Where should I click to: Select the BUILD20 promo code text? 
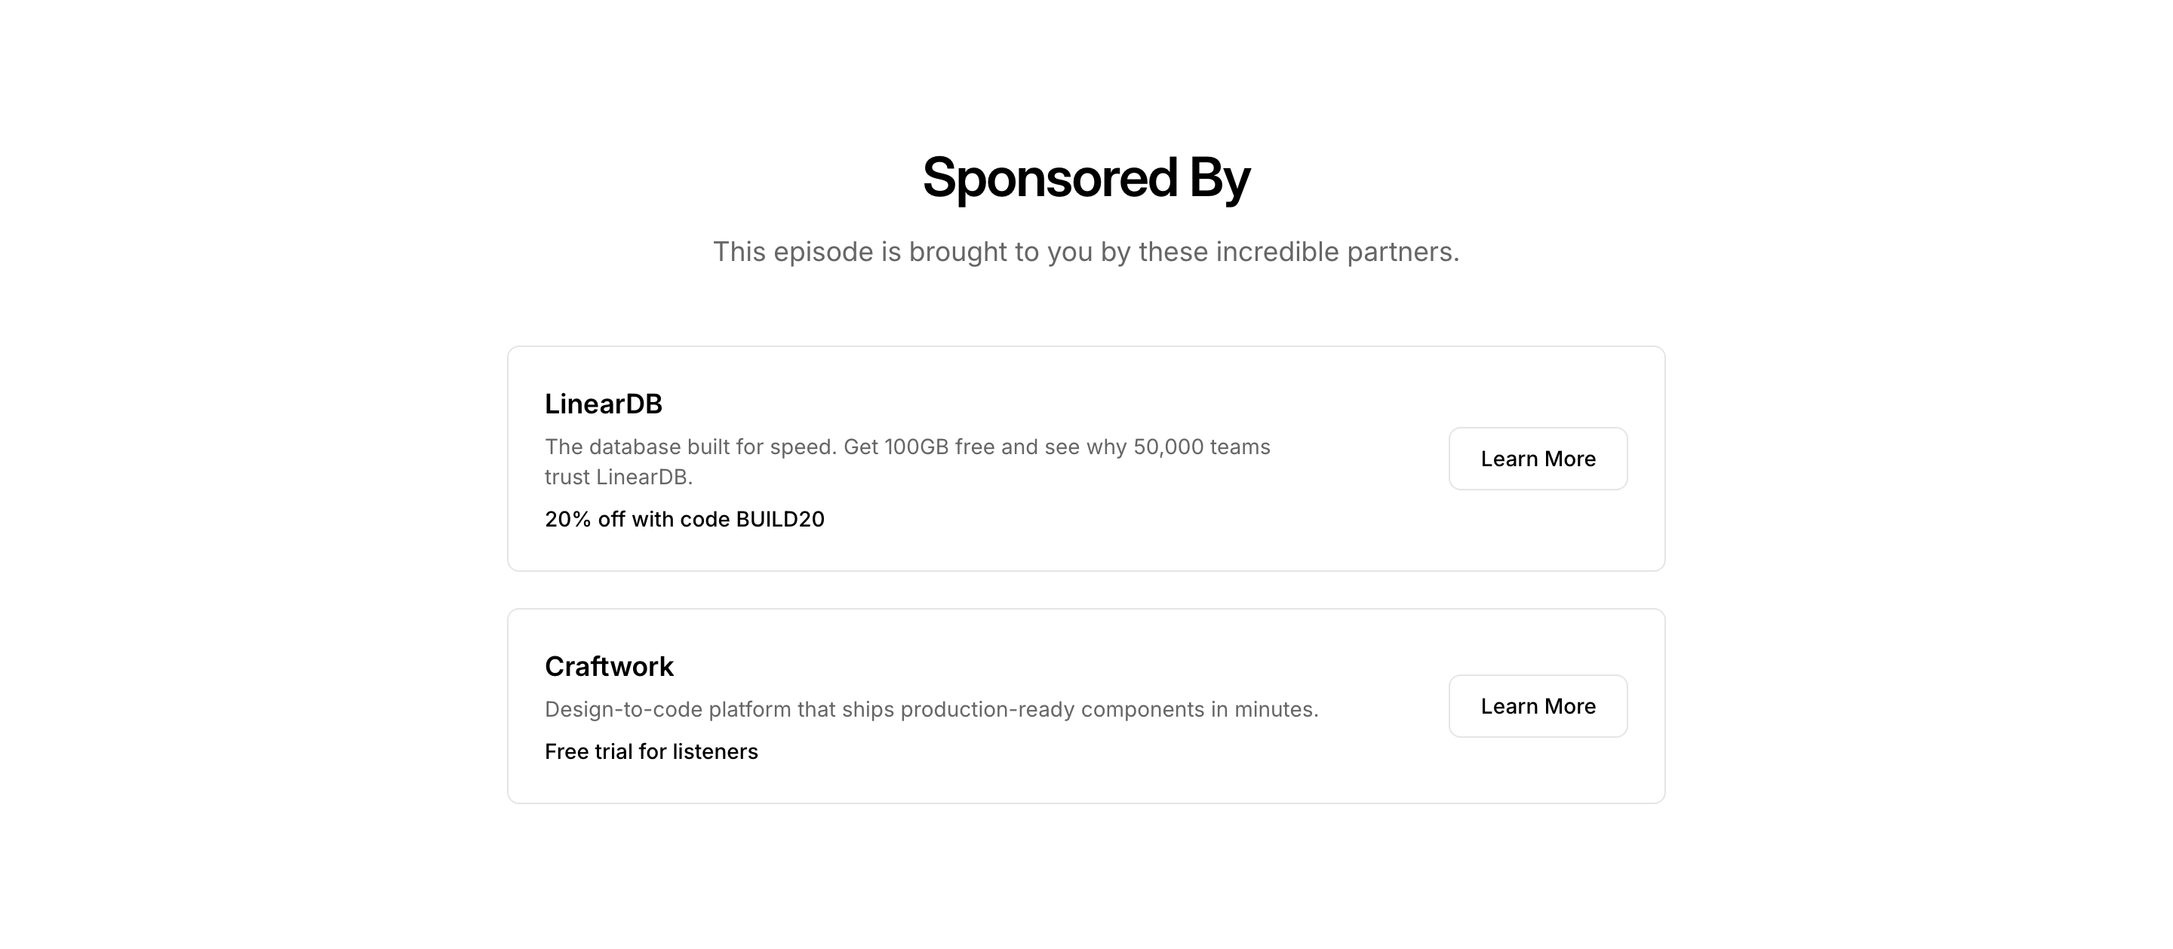point(779,519)
